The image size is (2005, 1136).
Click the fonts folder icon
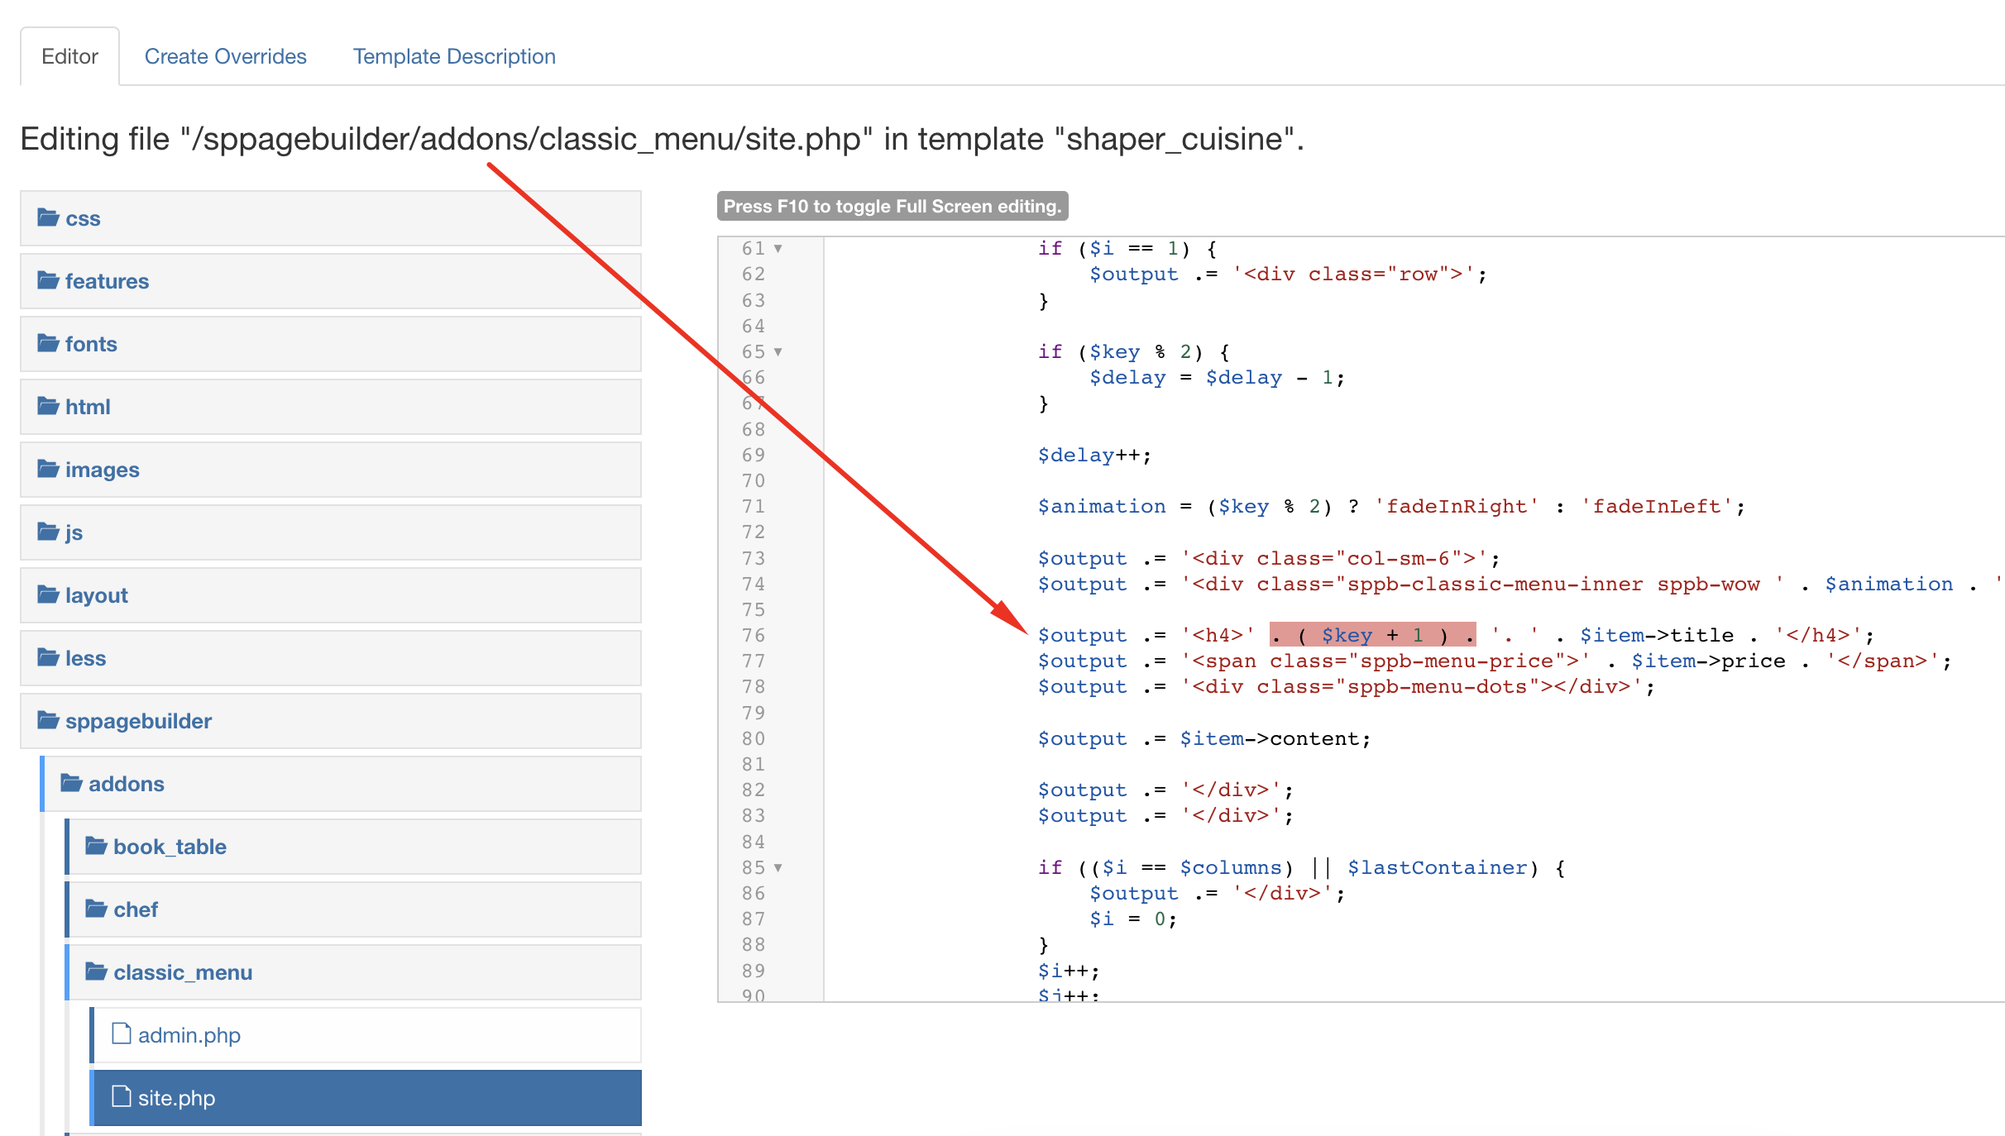(x=48, y=343)
